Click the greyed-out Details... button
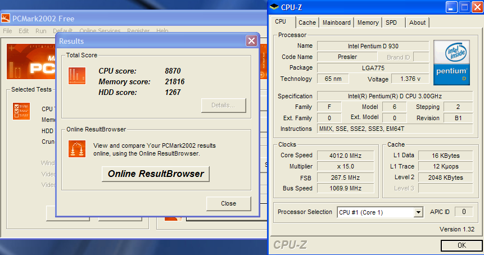 coord(224,106)
